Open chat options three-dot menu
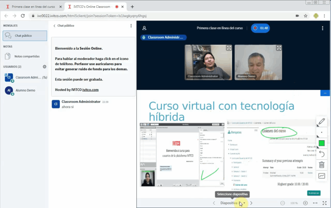 pyautogui.click(x=131, y=26)
